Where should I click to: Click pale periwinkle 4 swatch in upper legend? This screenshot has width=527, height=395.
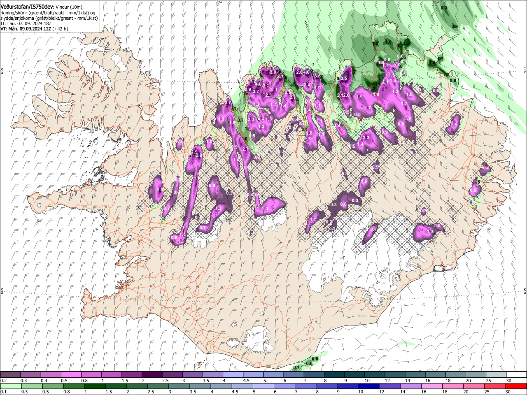(x=233, y=375)
